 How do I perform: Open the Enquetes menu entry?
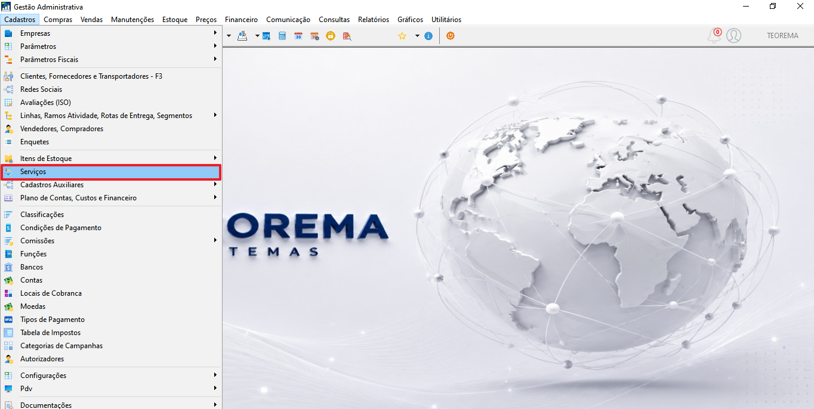pos(111,142)
